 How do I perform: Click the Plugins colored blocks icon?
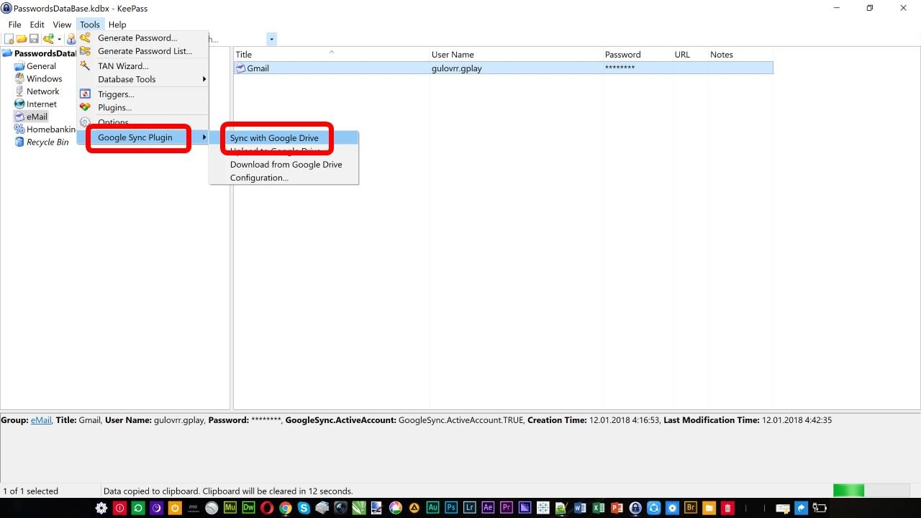pyautogui.click(x=85, y=107)
